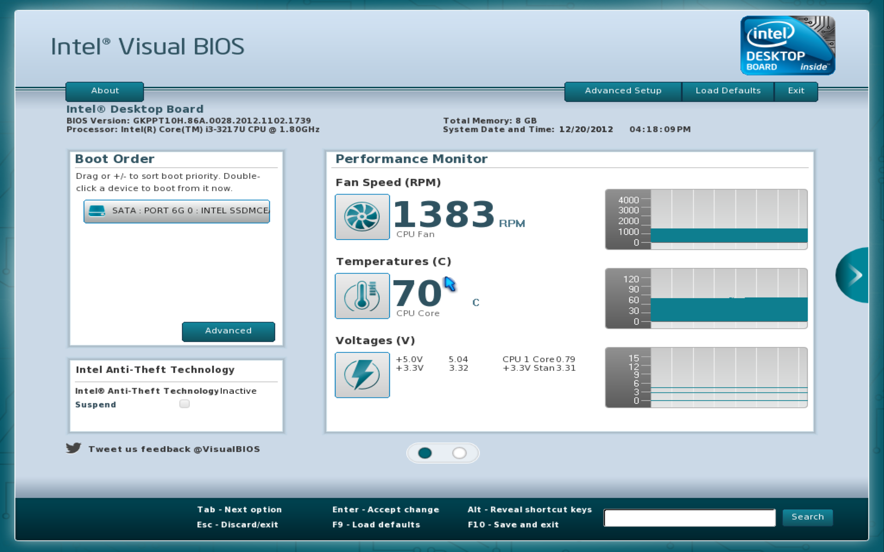The image size is (884, 552).
Task: Choose Load Defaults in top menu
Action: click(728, 91)
